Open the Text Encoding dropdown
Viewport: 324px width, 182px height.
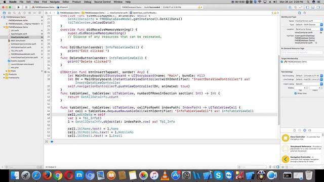(309, 76)
